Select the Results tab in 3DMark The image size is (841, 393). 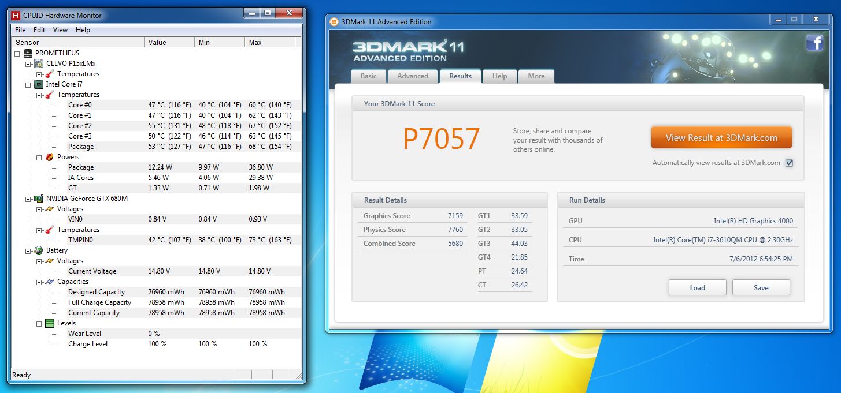(x=460, y=76)
